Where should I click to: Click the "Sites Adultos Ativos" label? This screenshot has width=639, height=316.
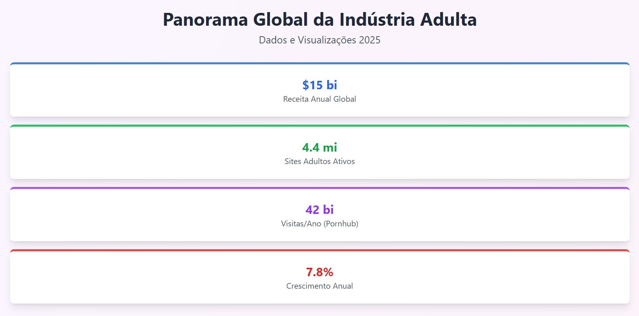[x=319, y=161]
